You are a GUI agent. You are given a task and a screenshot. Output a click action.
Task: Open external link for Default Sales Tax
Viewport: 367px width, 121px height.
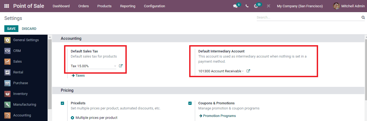click(121, 66)
